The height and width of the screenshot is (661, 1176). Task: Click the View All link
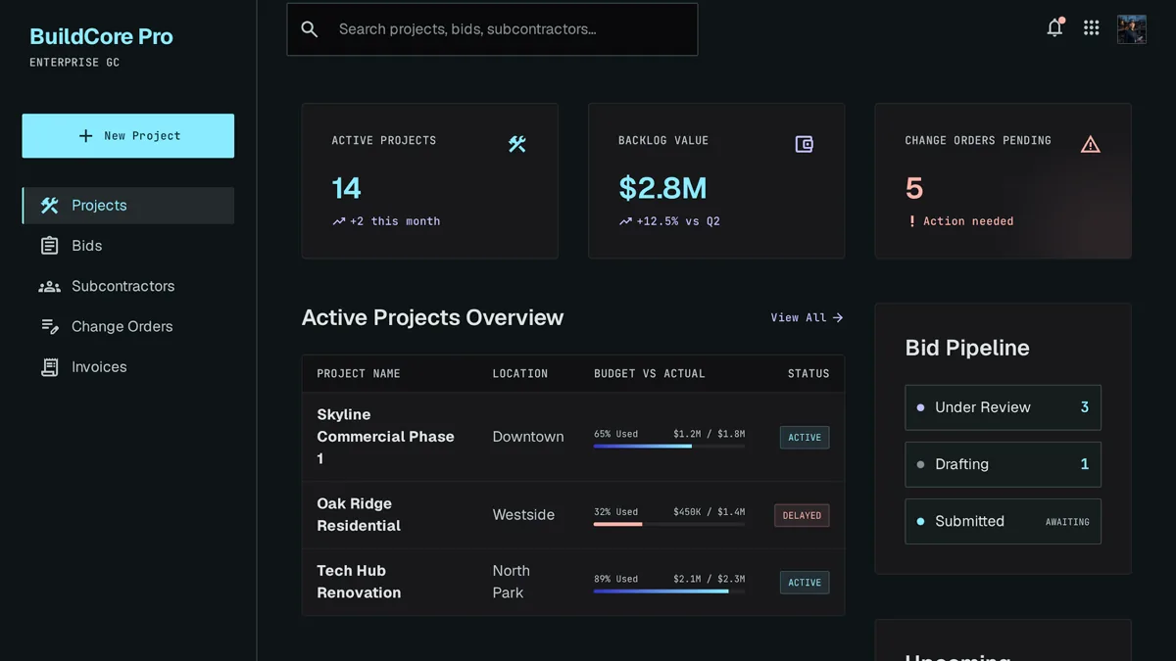(807, 317)
